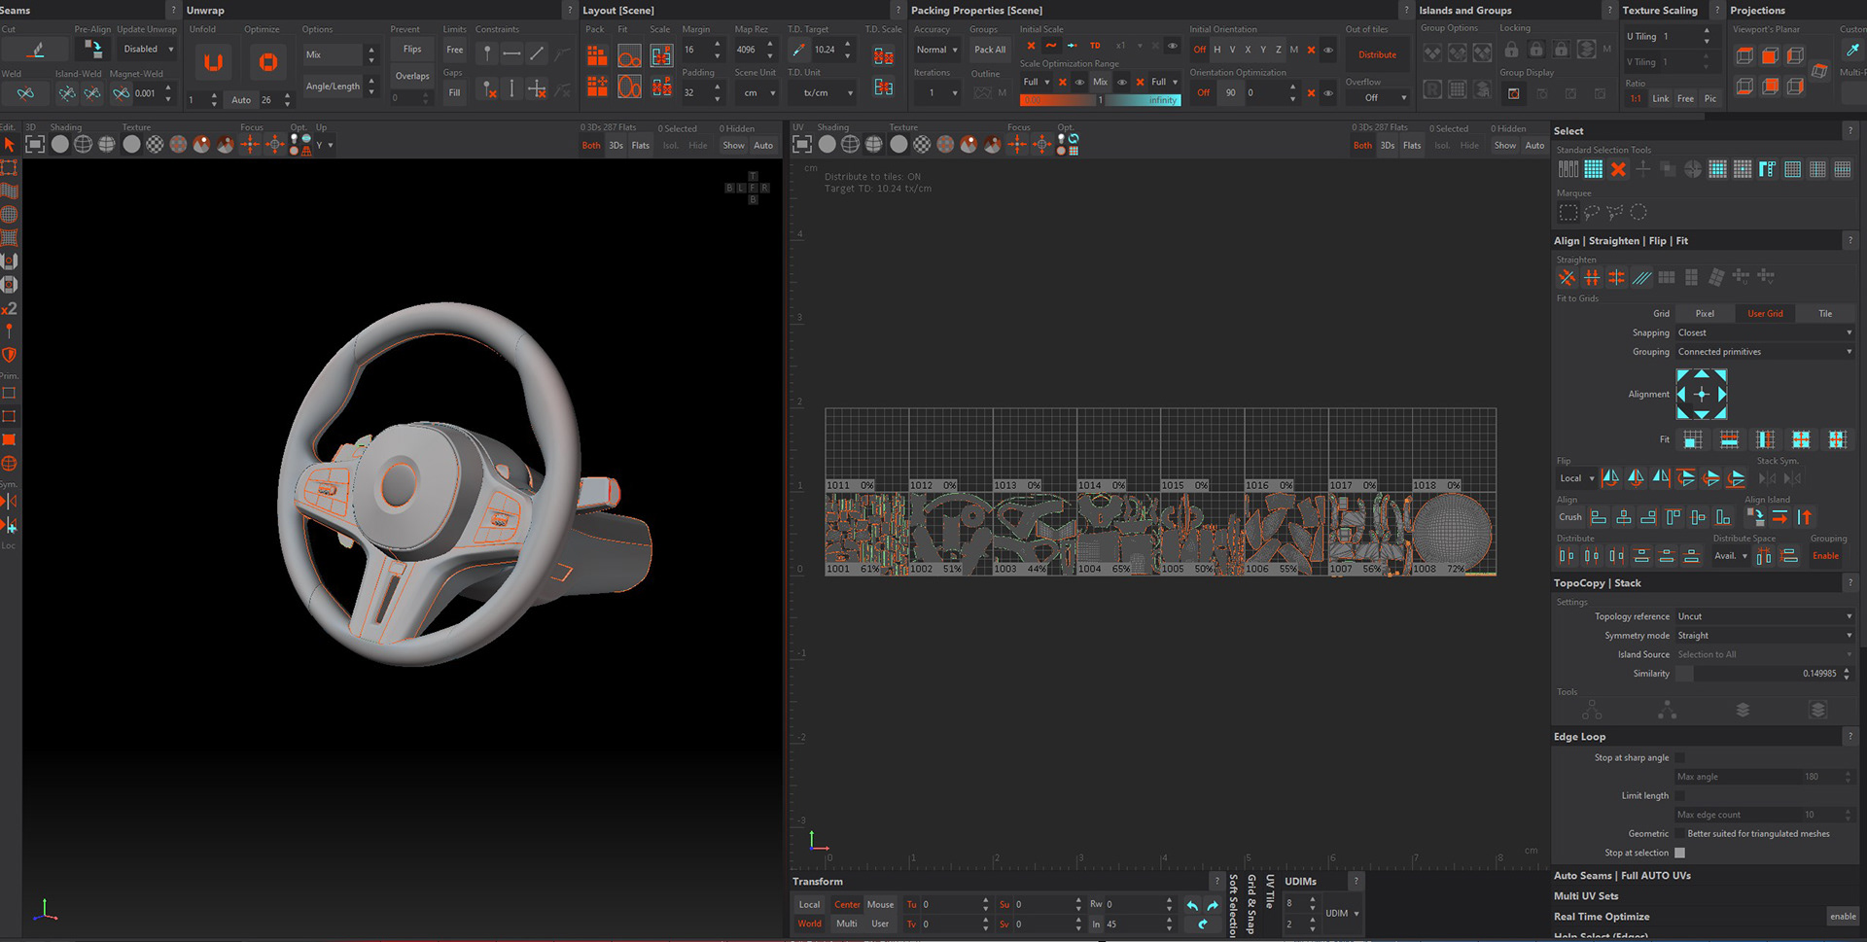Enable Limit length checkbox
Screen dimensions: 1867x942
(1679, 795)
